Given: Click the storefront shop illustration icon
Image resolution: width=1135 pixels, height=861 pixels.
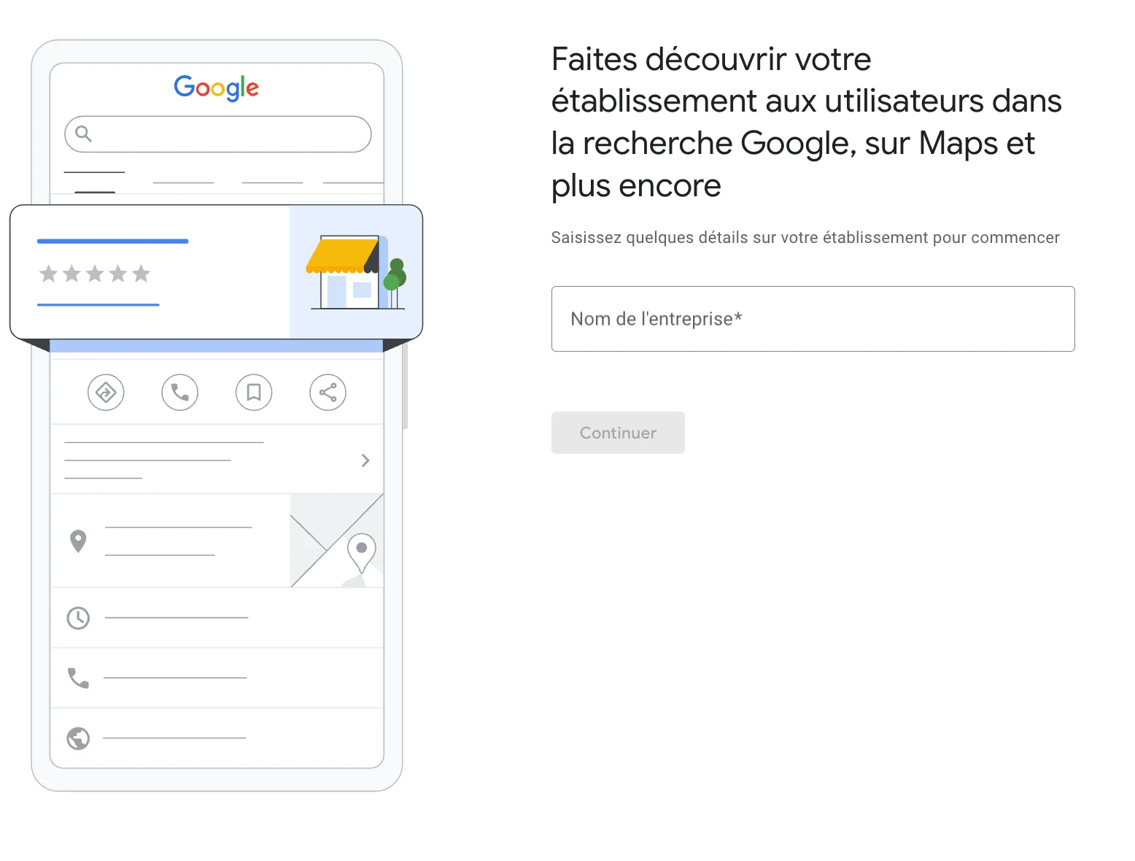Looking at the screenshot, I should click(355, 273).
